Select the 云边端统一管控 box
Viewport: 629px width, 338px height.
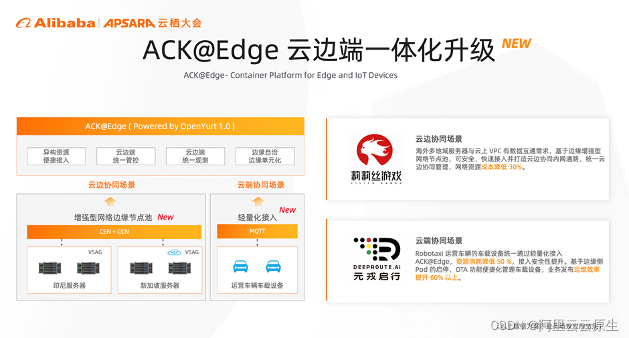pos(126,156)
